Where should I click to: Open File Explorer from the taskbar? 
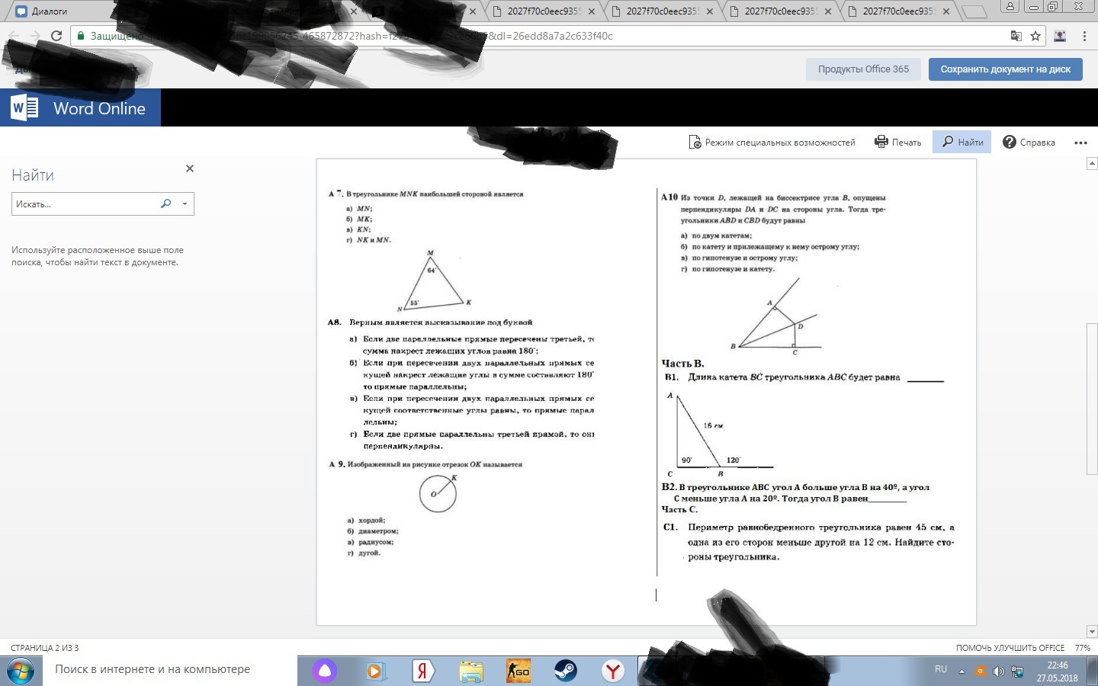point(471,671)
